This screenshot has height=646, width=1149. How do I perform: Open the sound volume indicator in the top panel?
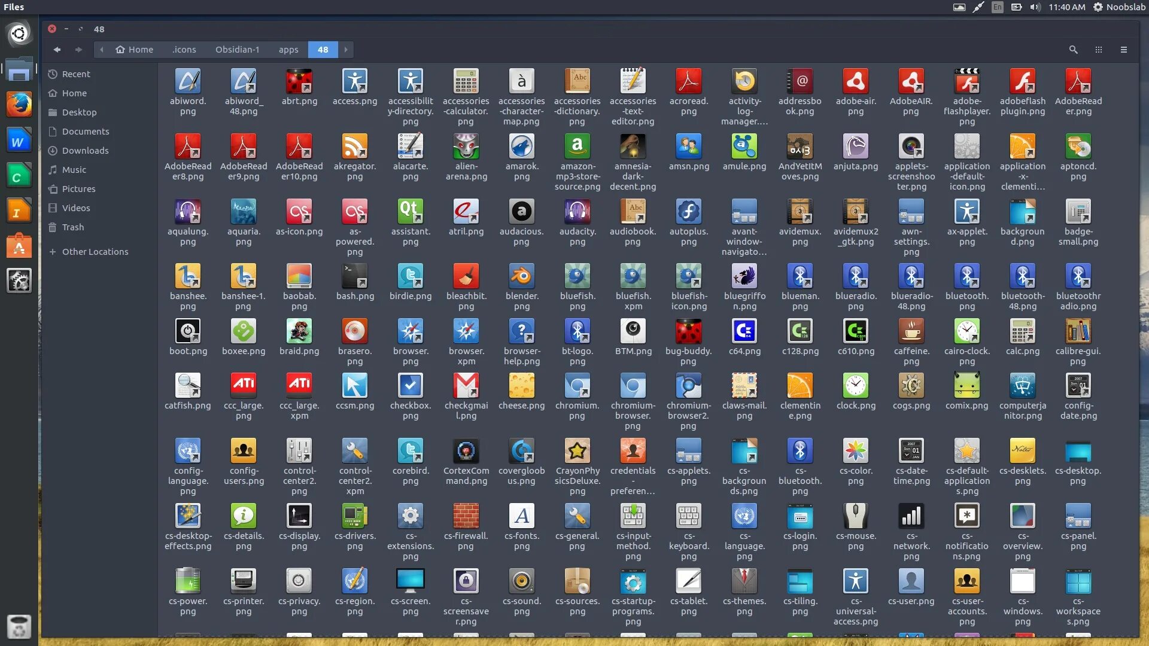click(x=1035, y=7)
